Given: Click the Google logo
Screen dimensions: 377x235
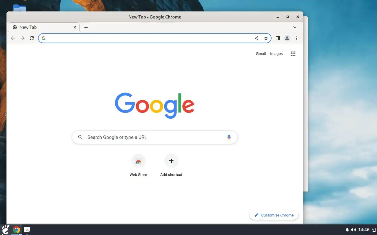Looking at the screenshot, I should 155,105.
